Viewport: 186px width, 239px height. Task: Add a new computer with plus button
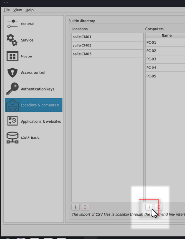(x=149, y=207)
